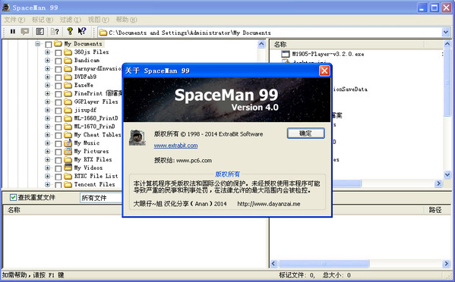Open help with yellow question mark icon
Image resolution: width=455 pixels, height=282 pixels.
(70, 31)
